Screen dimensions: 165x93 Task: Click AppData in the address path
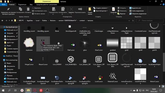point(30,21)
